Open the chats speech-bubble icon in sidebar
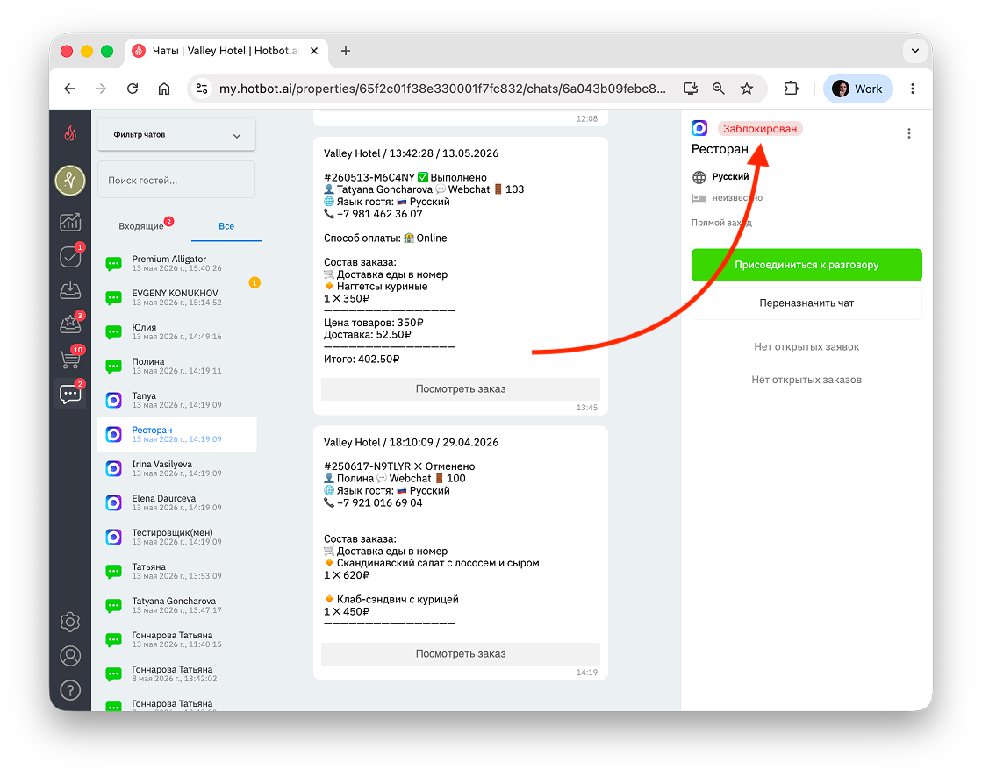Screen dimensions: 982x776 (x=70, y=394)
